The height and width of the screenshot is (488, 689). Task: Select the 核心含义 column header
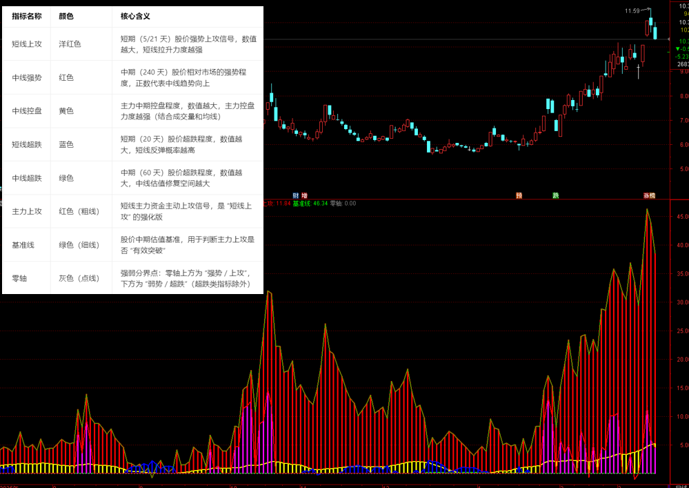135,16
